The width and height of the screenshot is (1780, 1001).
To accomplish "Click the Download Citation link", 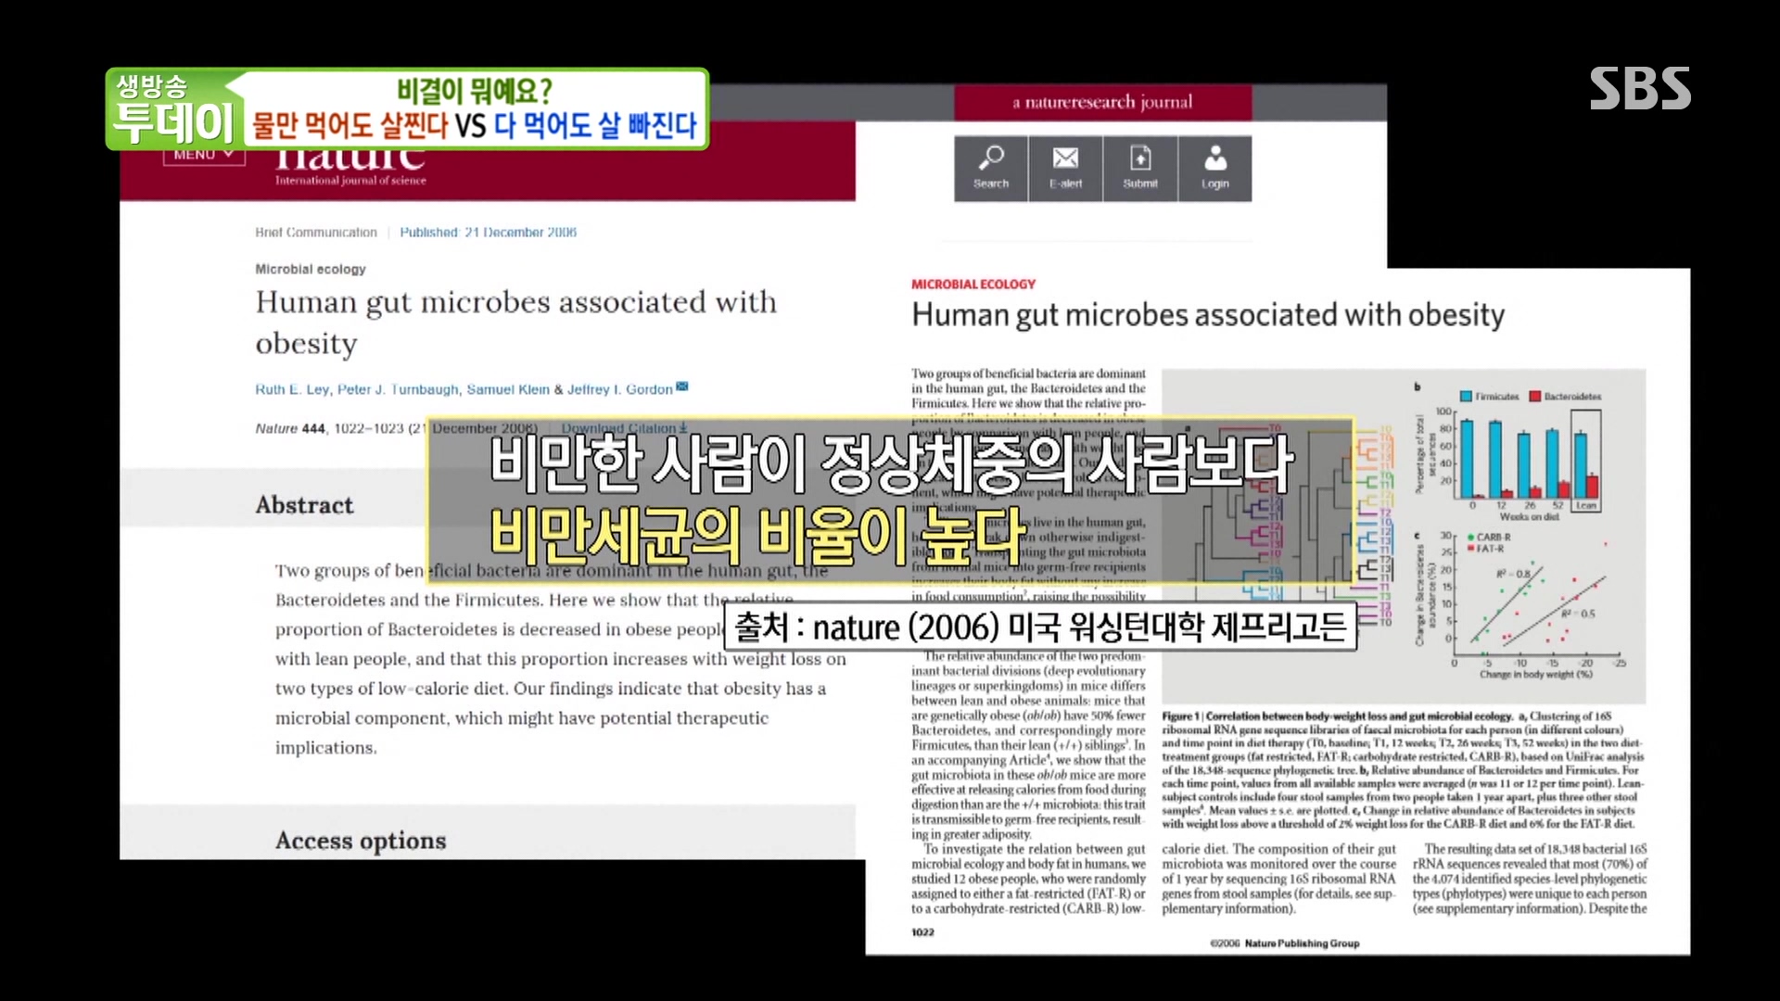I will (624, 428).
